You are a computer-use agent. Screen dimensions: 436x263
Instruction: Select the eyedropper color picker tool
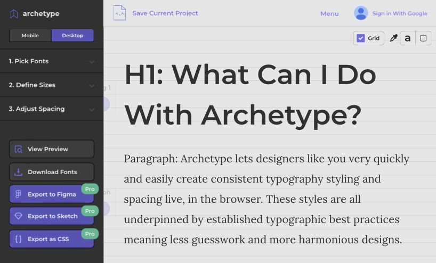tap(393, 38)
